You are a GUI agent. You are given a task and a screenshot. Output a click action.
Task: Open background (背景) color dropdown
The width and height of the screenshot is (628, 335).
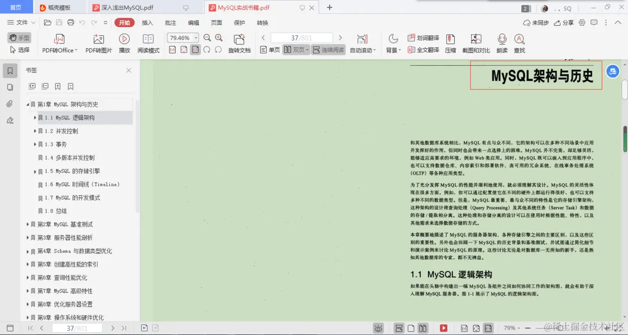tap(394, 44)
